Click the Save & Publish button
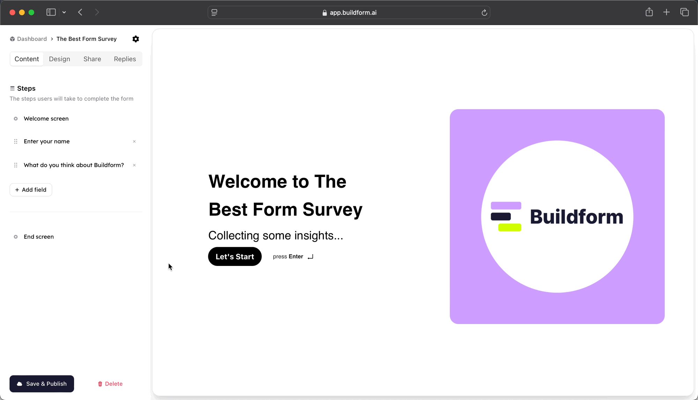This screenshot has width=698, height=400. click(x=42, y=384)
